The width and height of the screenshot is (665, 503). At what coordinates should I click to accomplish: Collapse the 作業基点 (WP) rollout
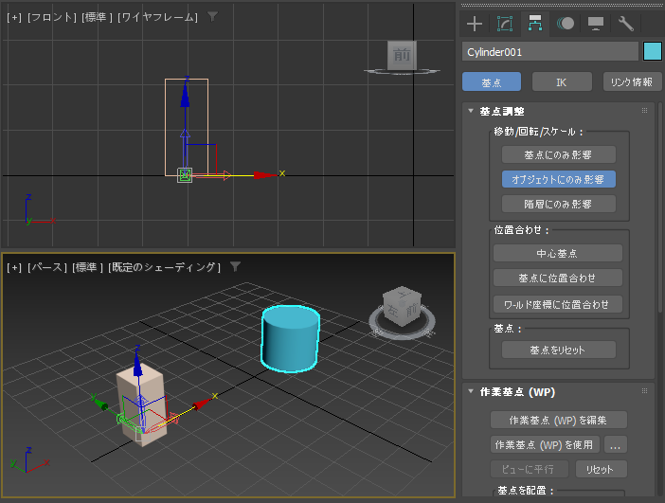(x=471, y=391)
